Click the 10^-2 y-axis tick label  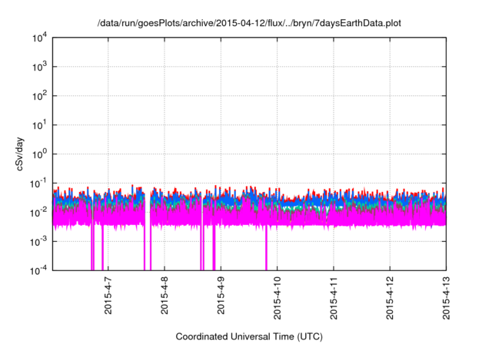(38, 212)
